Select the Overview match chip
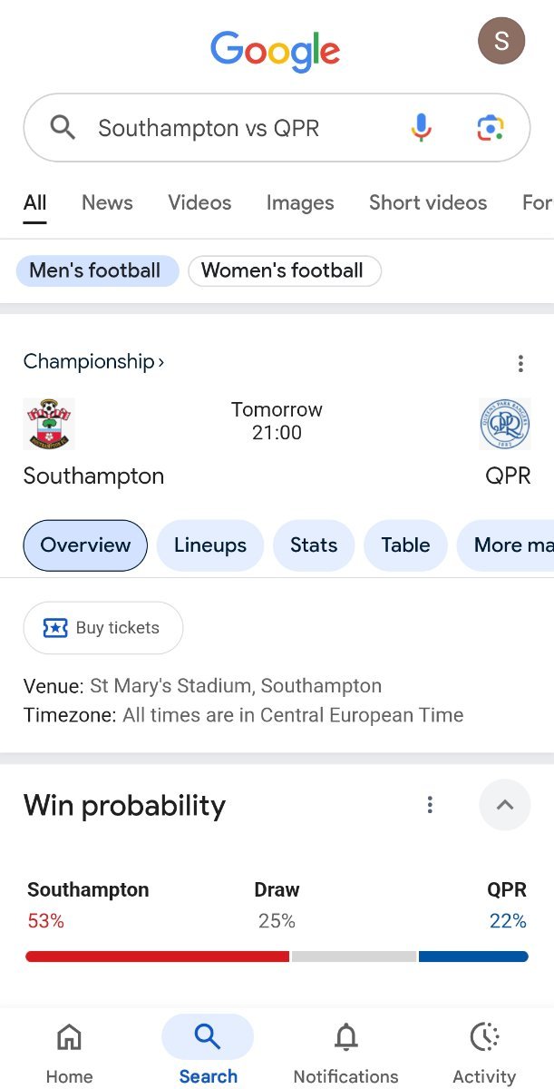Screen dimensions: 554x1089 tap(85, 545)
